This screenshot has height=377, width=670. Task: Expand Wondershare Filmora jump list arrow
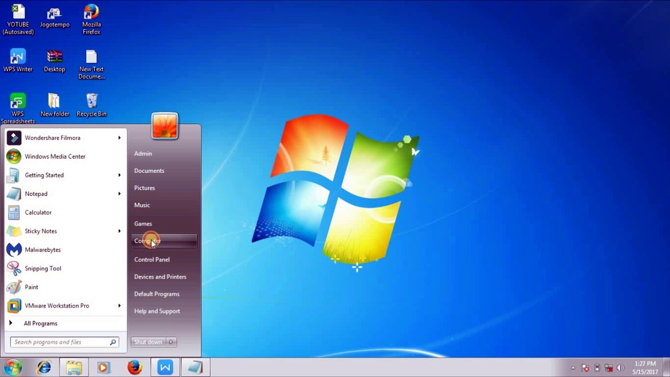[119, 138]
